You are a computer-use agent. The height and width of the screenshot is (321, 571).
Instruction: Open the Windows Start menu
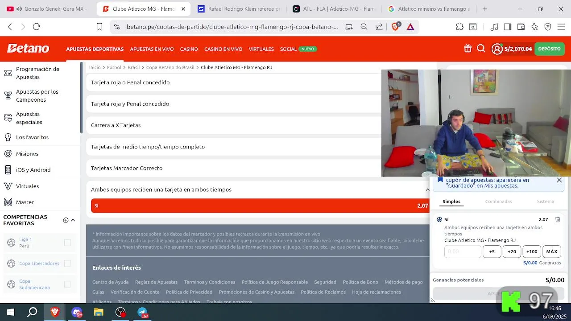(11, 312)
